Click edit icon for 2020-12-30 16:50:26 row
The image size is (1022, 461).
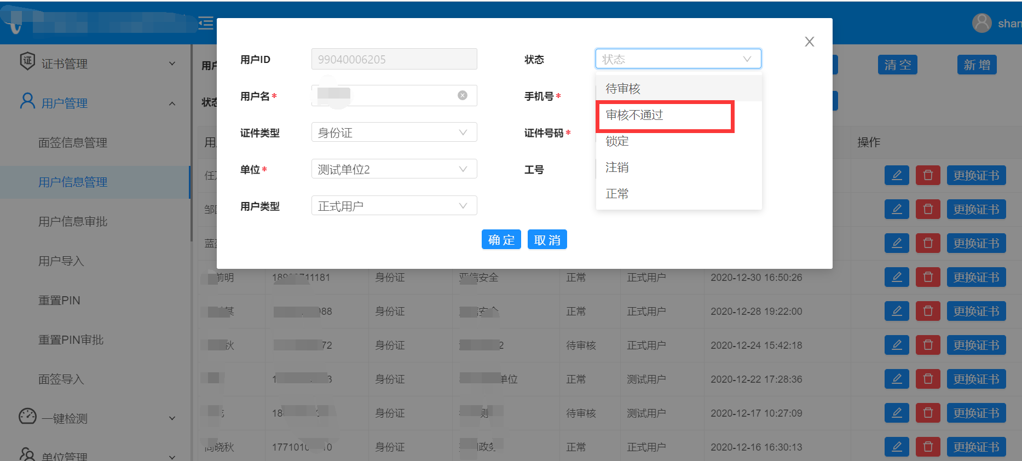click(896, 277)
